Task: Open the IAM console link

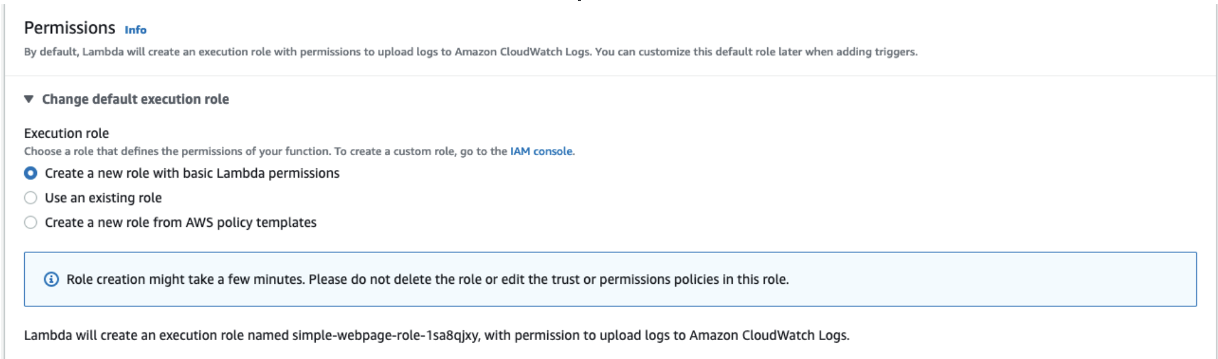Action: pos(541,151)
